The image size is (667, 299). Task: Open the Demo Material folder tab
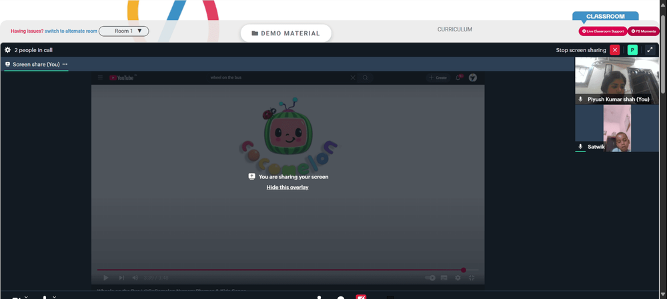[285, 33]
